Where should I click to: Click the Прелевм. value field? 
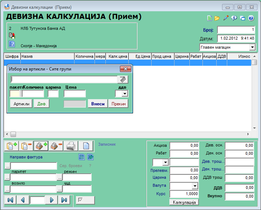pos(184,170)
